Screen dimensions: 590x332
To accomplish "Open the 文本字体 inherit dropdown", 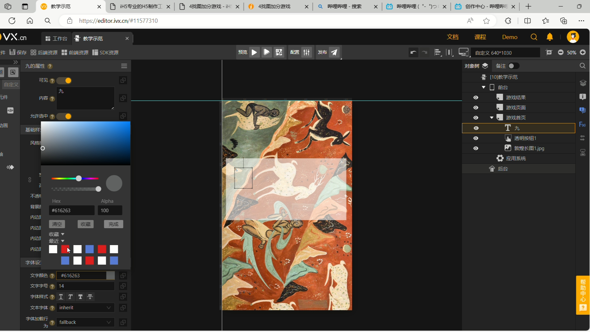I will [x=85, y=308].
